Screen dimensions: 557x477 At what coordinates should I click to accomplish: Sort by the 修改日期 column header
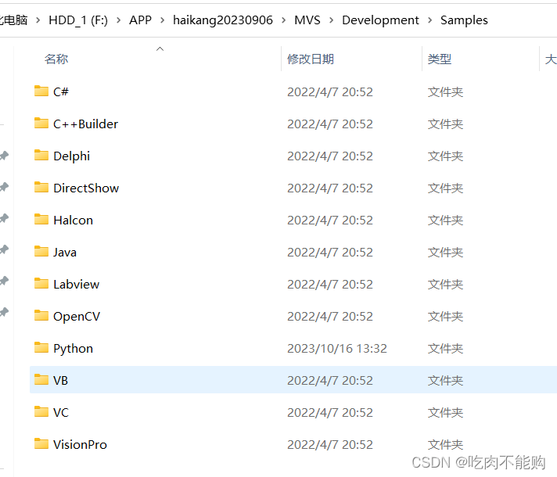coord(311,59)
